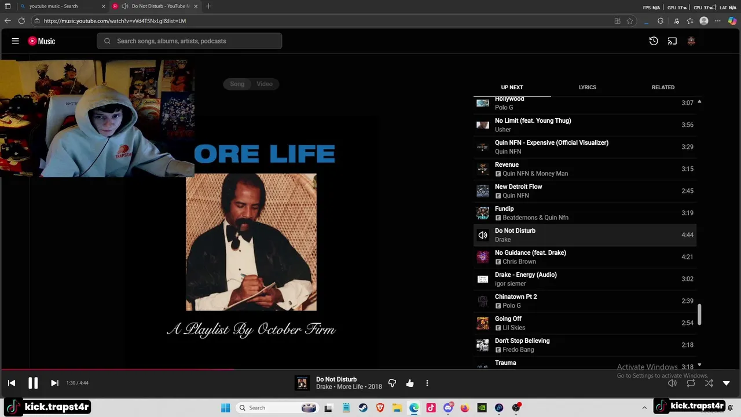Screen dimensions: 741x417
Task: Click the player bar volume icon
Action: [x=672, y=383]
